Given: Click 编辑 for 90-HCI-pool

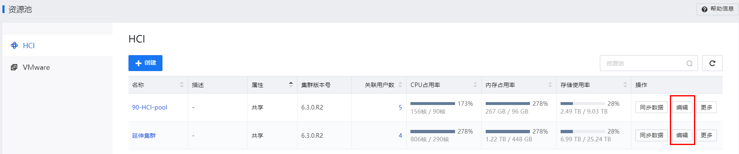Looking at the screenshot, I should (x=682, y=107).
